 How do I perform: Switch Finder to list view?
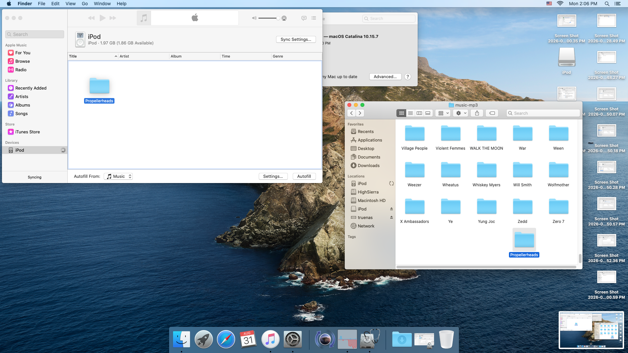click(410, 113)
